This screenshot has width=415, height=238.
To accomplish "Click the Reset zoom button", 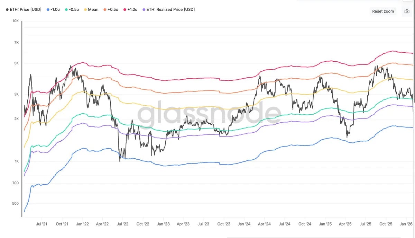I will [x=383, y=11].
